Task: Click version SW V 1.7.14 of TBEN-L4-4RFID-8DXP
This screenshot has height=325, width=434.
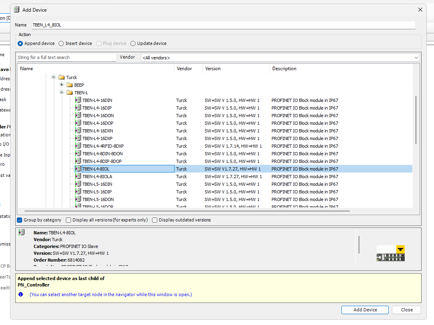Action: click(x=233, y=146)
